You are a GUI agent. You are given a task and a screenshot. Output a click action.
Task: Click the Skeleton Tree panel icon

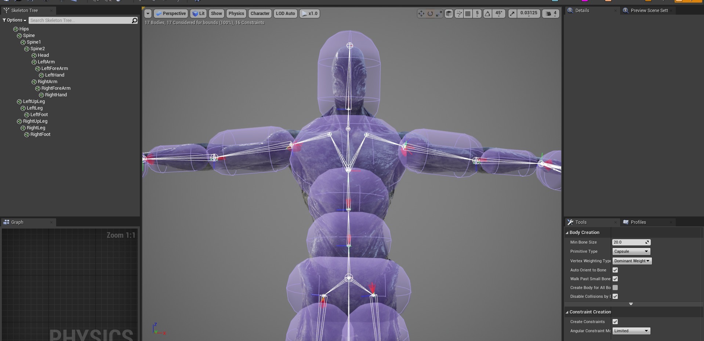click(6, 10)
